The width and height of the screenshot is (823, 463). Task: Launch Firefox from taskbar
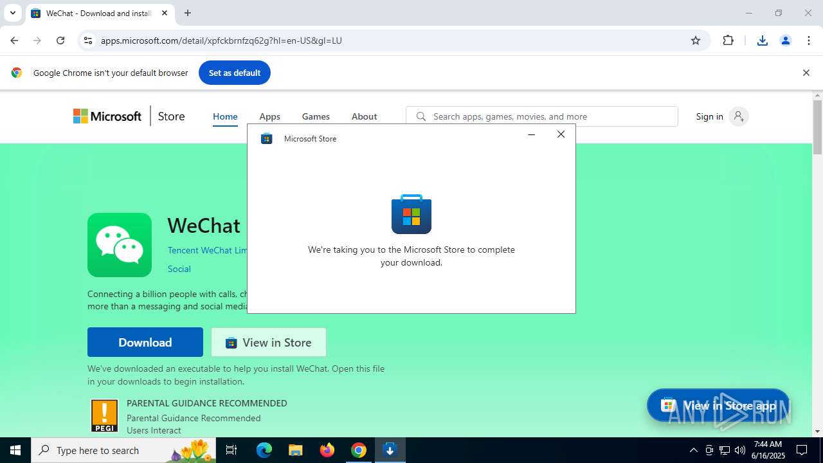(327, 450)
